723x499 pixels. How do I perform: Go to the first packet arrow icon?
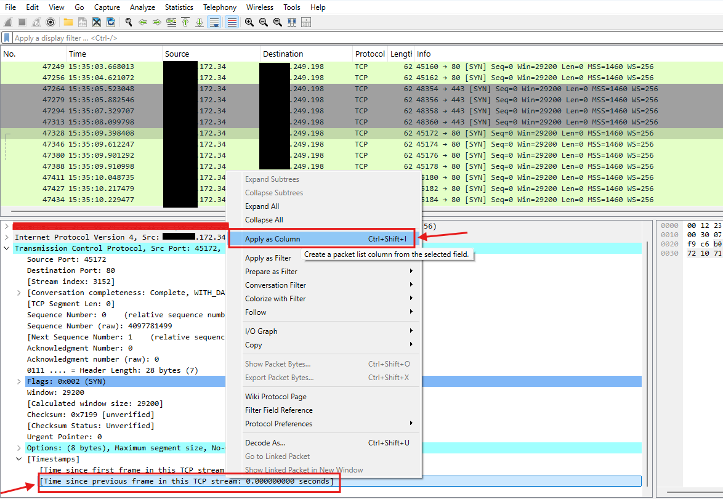pyautogui.click(x=185, y=22)
